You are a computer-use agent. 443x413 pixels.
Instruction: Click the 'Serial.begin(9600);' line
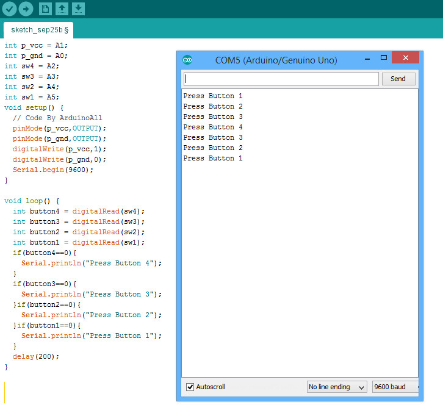coord(53,170)
